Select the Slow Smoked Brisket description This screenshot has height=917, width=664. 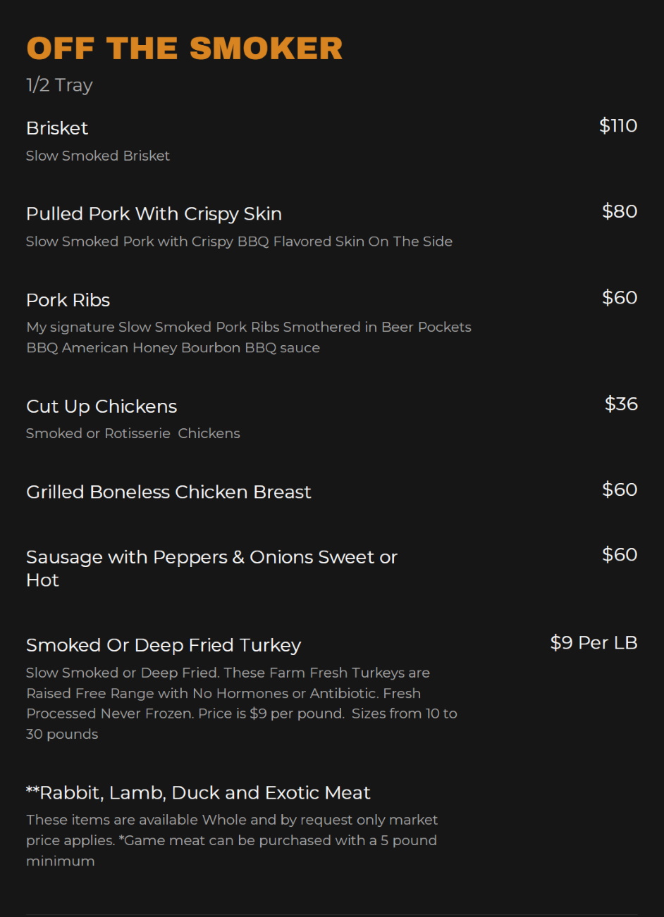pos(98,156)
